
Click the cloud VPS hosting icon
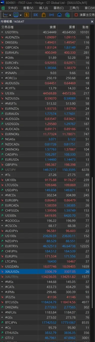tap(59, 15)
